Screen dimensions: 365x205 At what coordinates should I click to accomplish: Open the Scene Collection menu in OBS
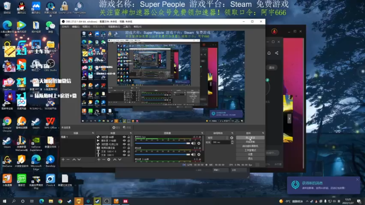[114, 27]
